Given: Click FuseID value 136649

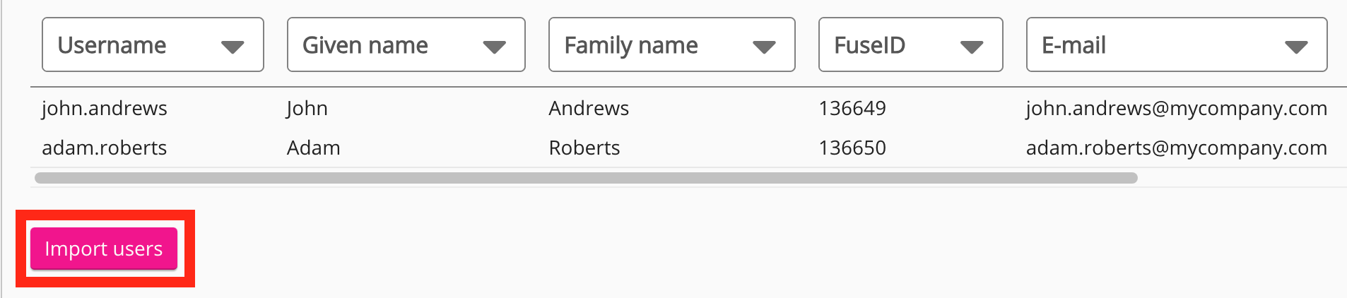Looking at the screenshot, I should [852, 109].
